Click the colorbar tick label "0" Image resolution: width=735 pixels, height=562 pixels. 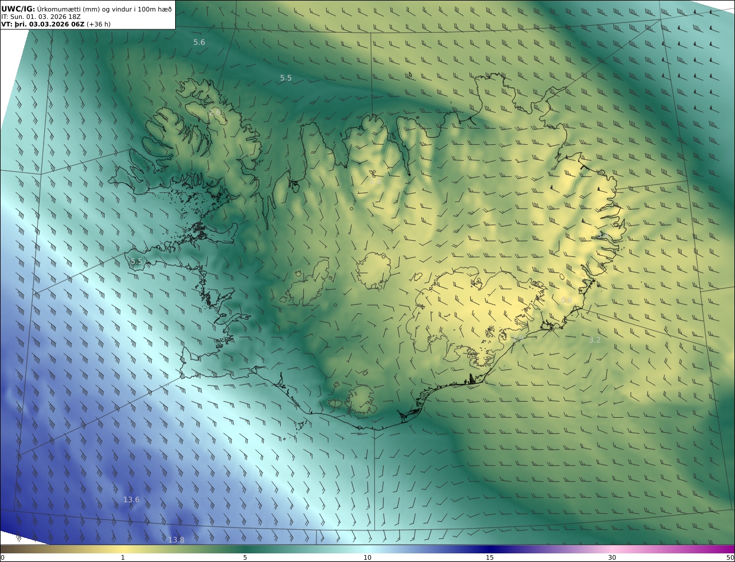2,557
